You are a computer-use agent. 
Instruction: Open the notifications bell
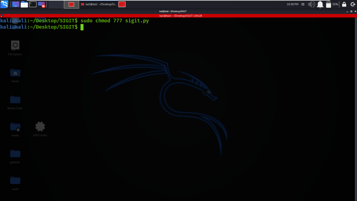[x=320, y=4]
